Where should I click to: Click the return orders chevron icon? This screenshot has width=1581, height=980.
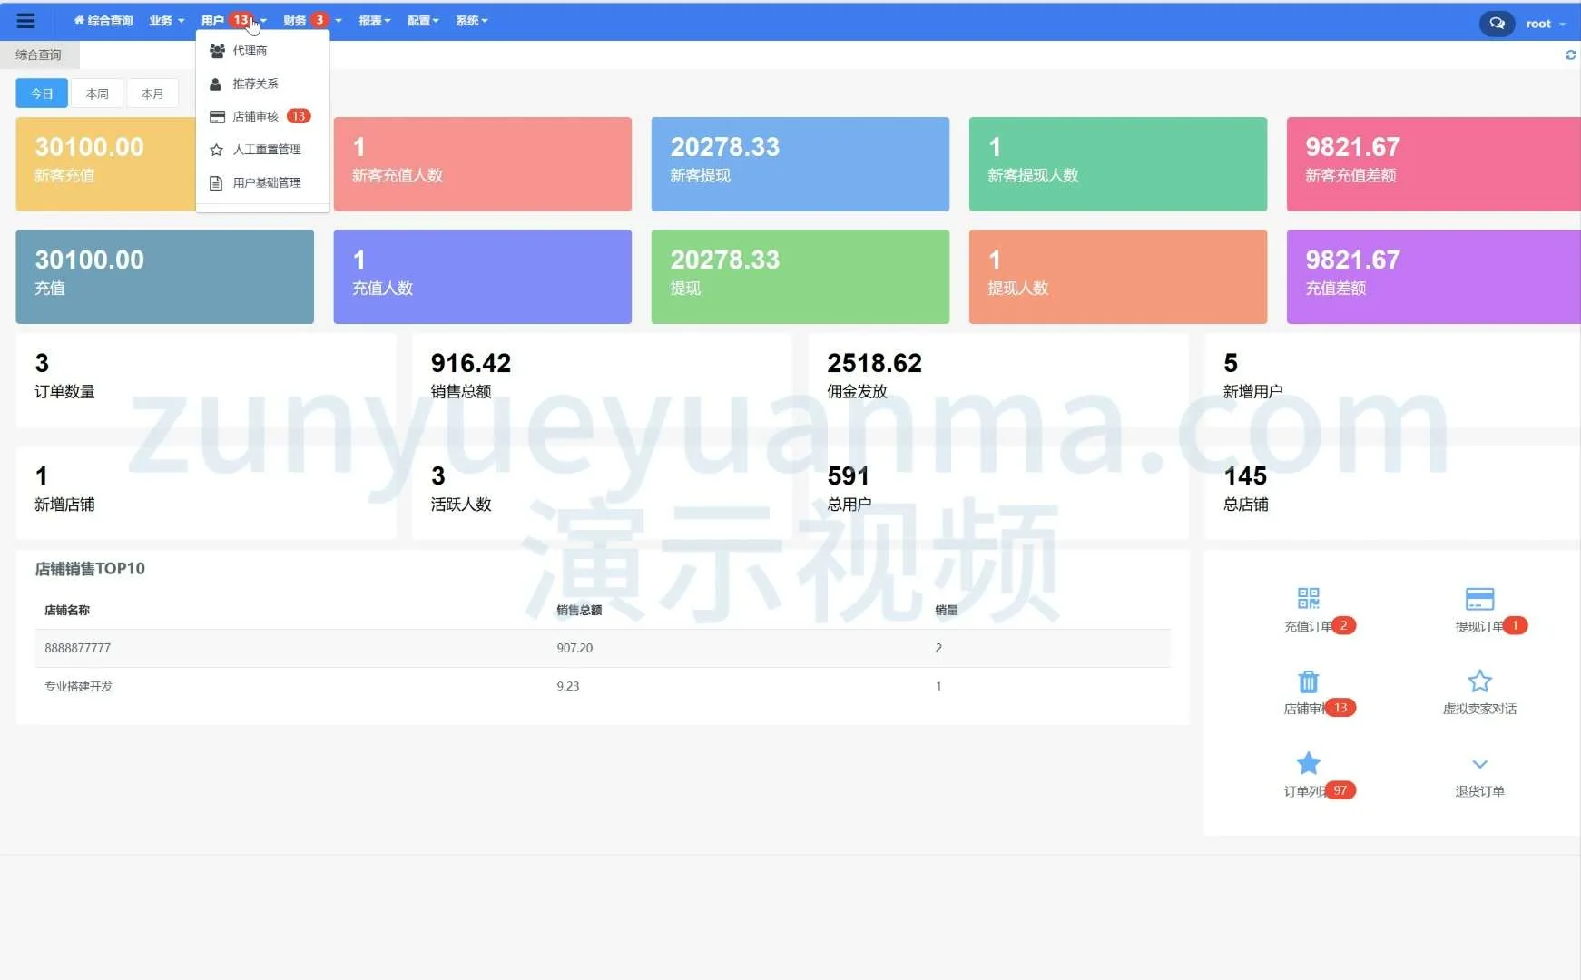(x=1479, y=764)
